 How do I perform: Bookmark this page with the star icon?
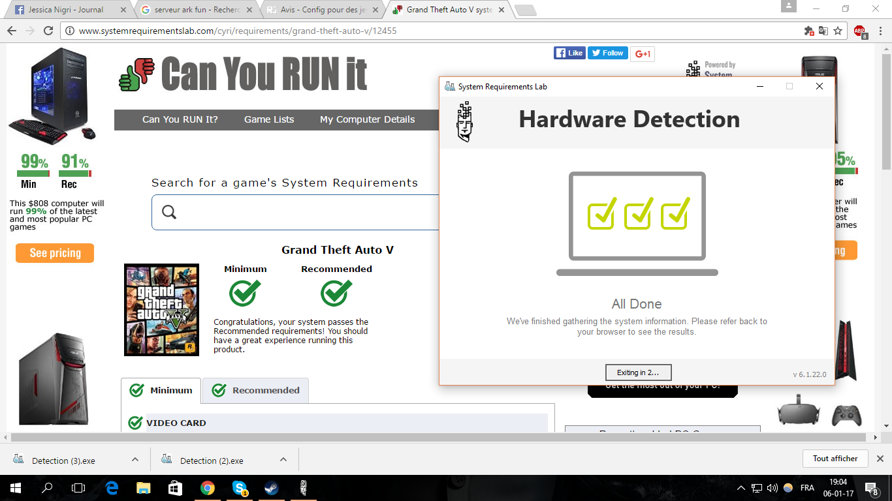pos(838,31)
